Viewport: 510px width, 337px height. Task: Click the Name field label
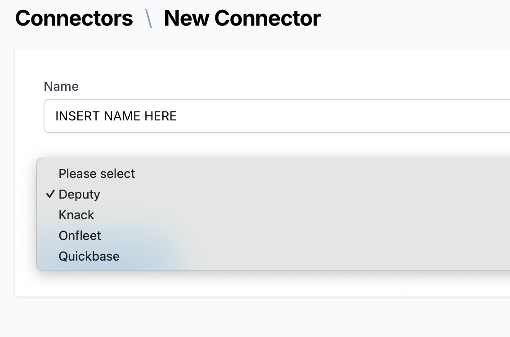pos(61,86)
